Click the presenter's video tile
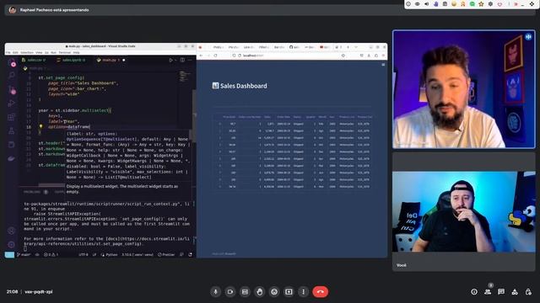 [x=464, y=89]
